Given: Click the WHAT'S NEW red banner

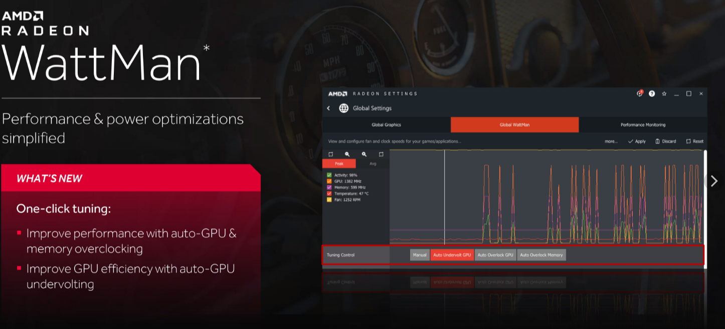Looking at the screenshot, I should point(131,178).
